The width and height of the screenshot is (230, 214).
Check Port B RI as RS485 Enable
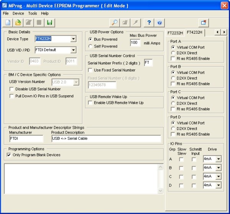coord(173,84)
